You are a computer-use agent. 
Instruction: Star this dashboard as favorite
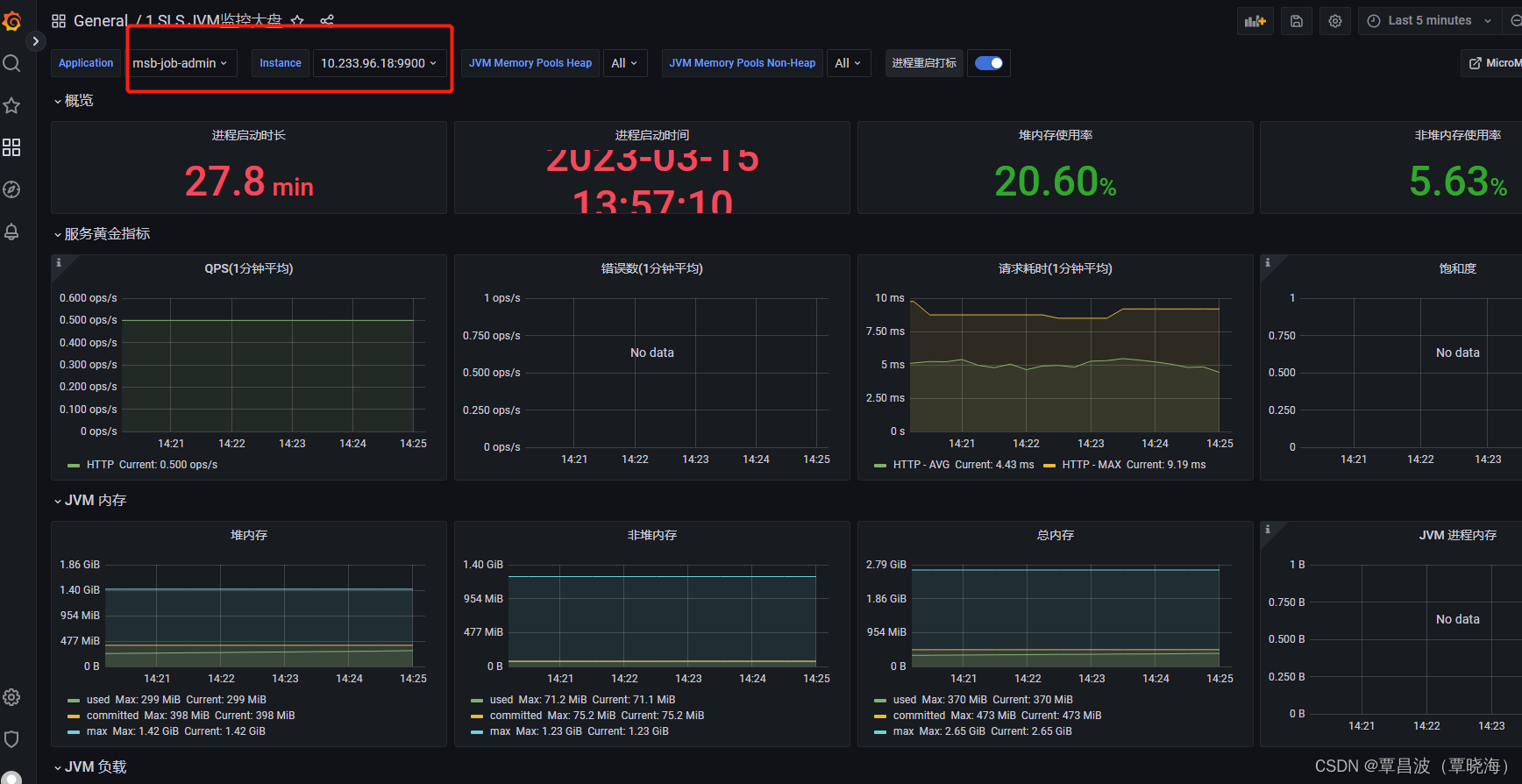[x=297, y=20]
